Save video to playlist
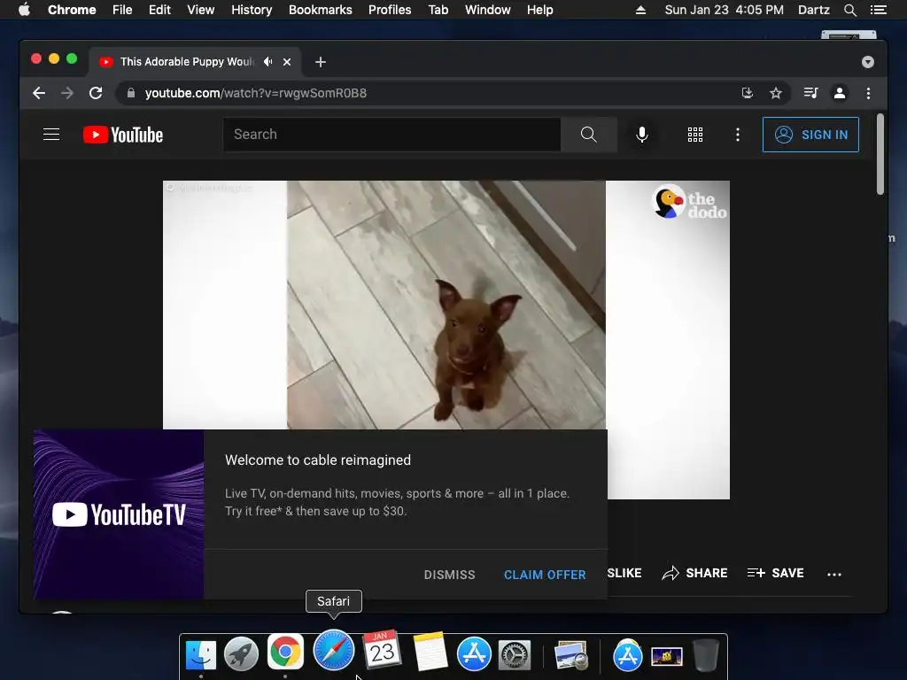The image size is (907, 680). pyautogui.click(x=775, y=573)
